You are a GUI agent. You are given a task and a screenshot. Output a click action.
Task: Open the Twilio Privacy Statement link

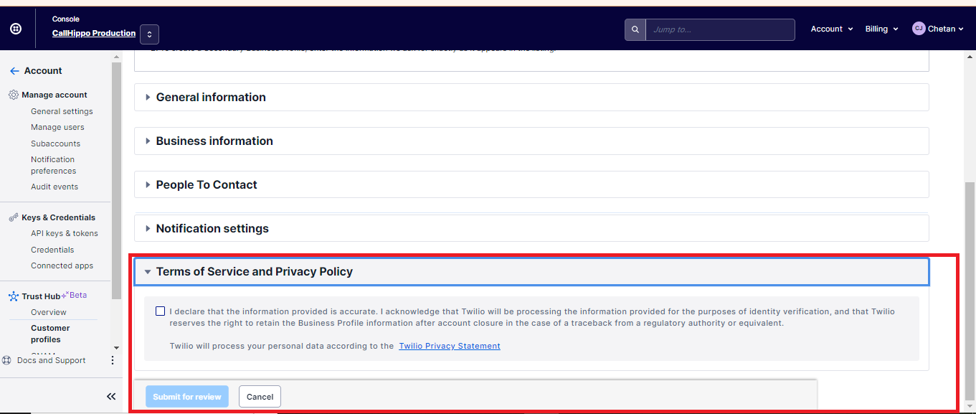tap(450, 346)
